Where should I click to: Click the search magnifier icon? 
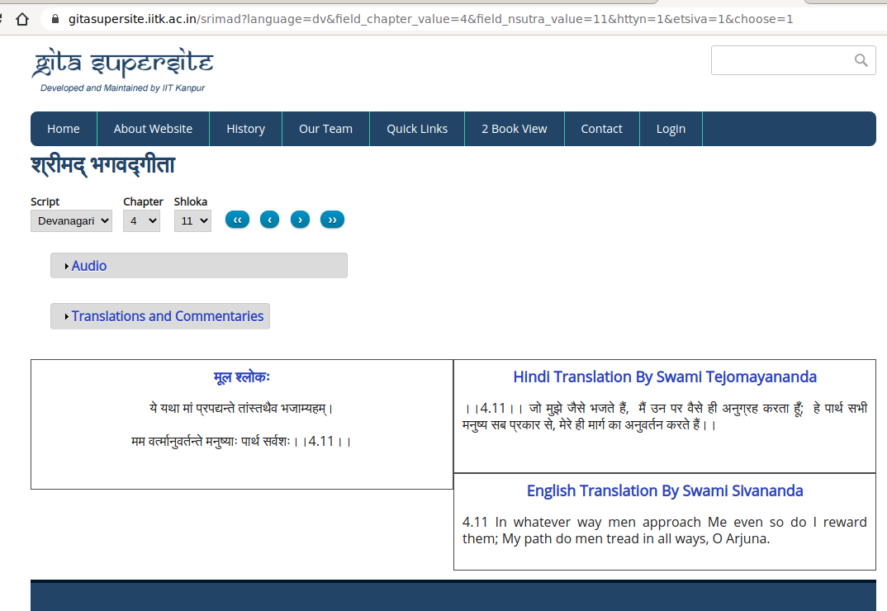pos(861,60)
